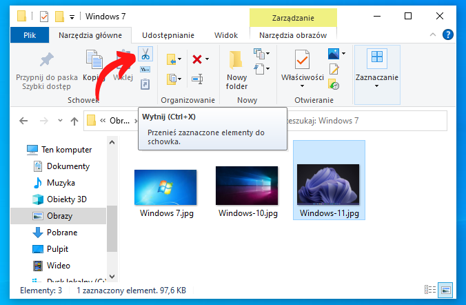
Task: Select the Narzędzia główne tab
Action: pos(90,35)
